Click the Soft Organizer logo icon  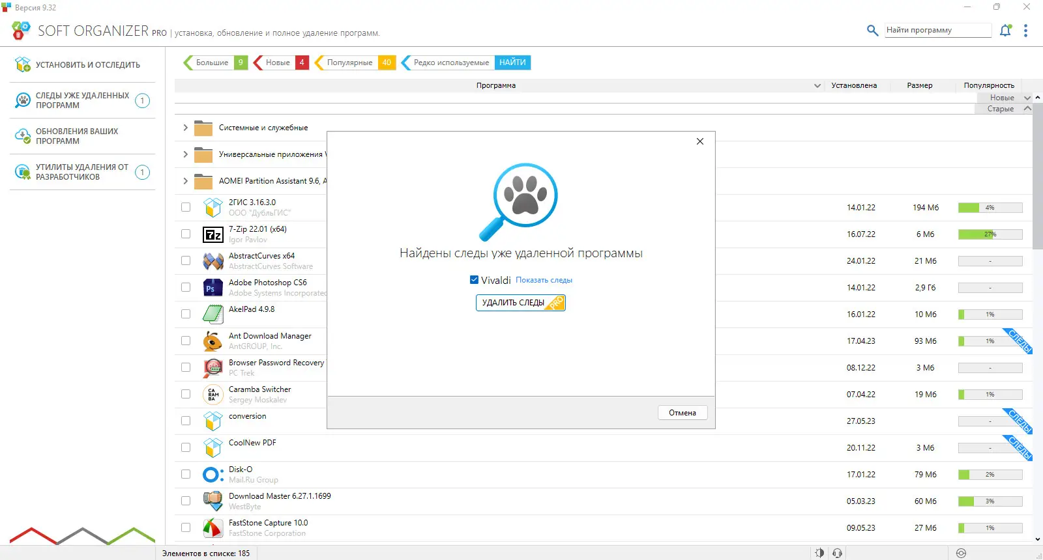(x=21, y=30)
